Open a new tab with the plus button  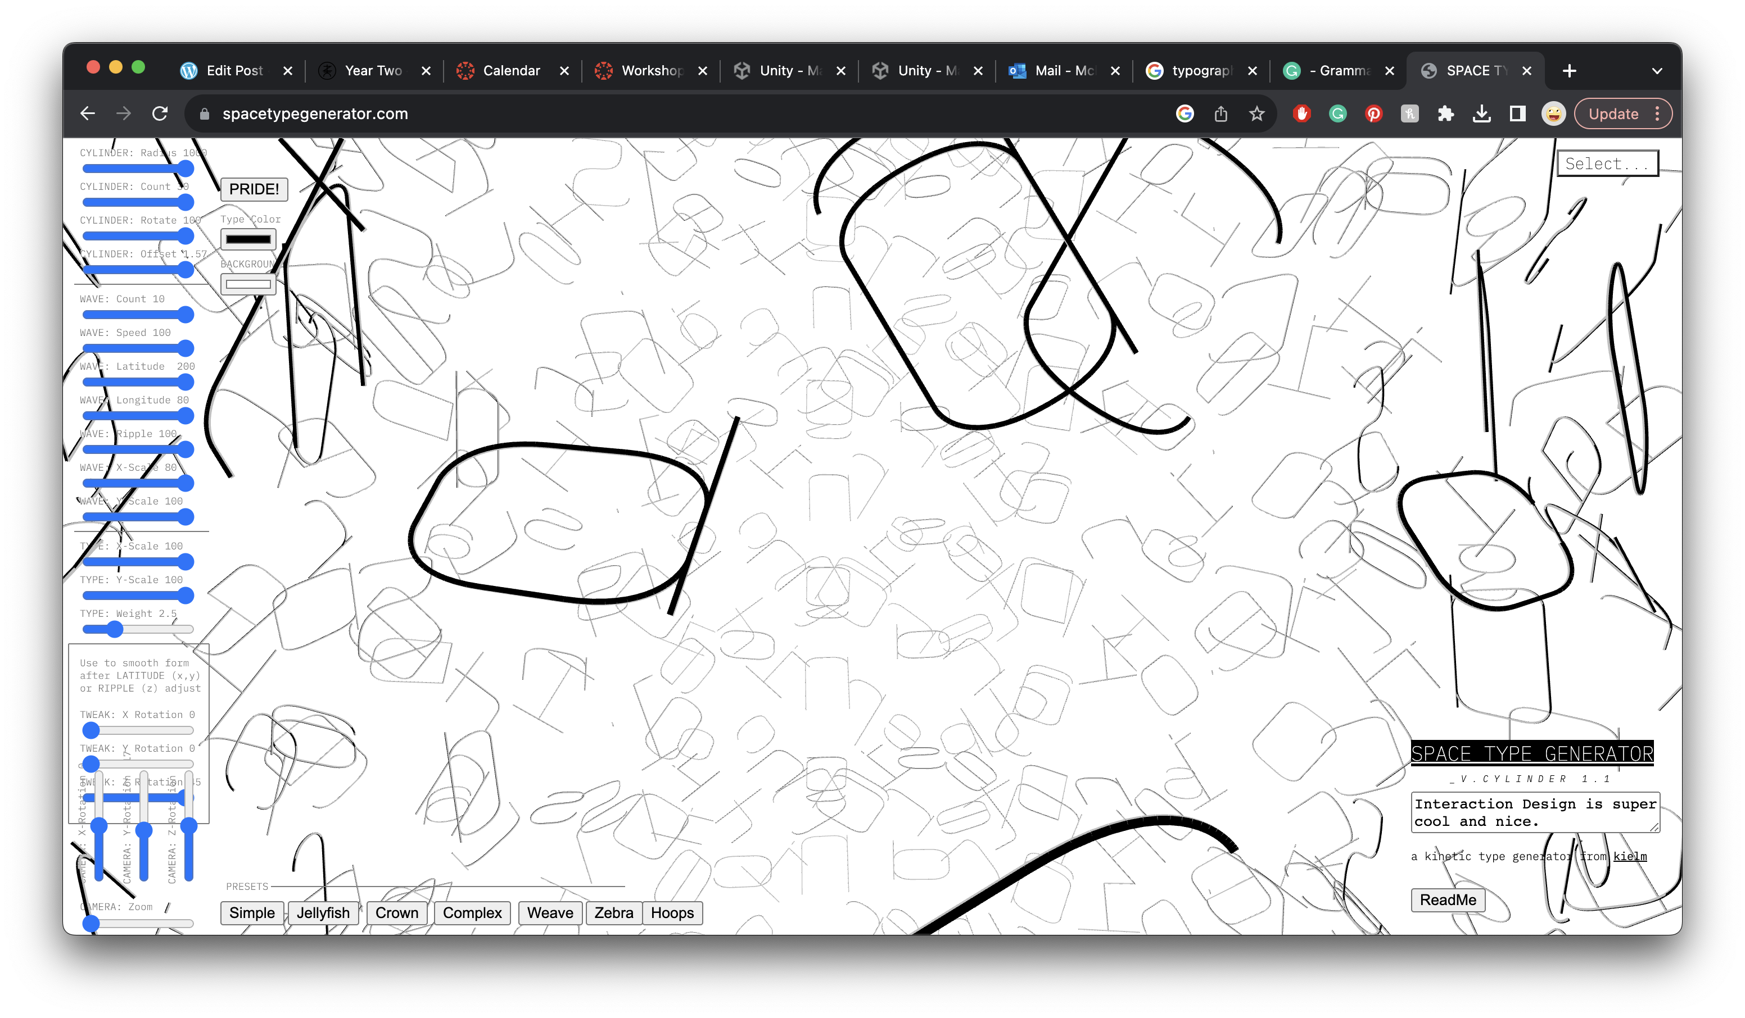tap(1569, 71)
